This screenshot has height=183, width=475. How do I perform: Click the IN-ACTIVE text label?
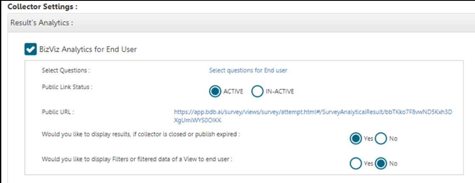[280, 91]
